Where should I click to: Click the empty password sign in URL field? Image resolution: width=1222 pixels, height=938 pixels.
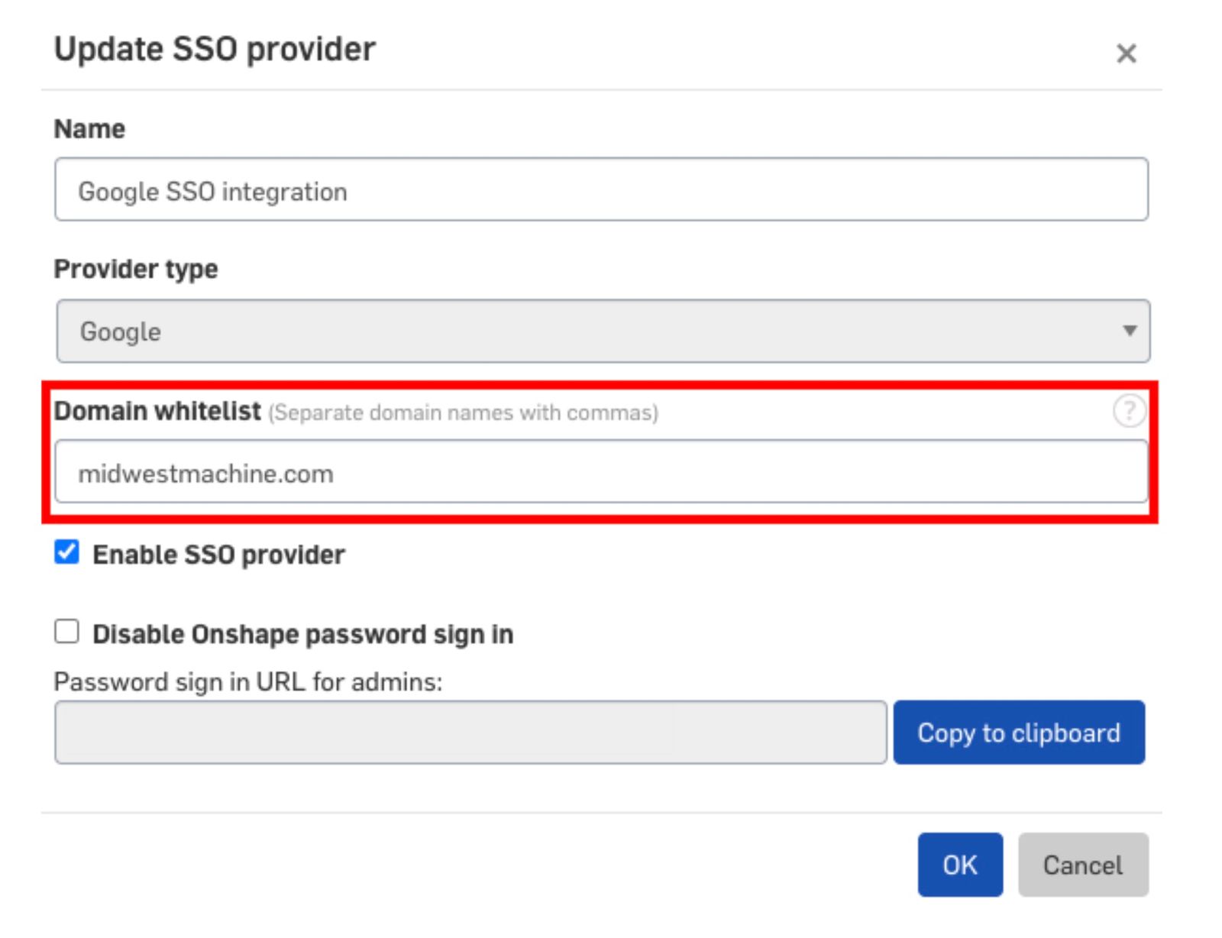point(470,733)
